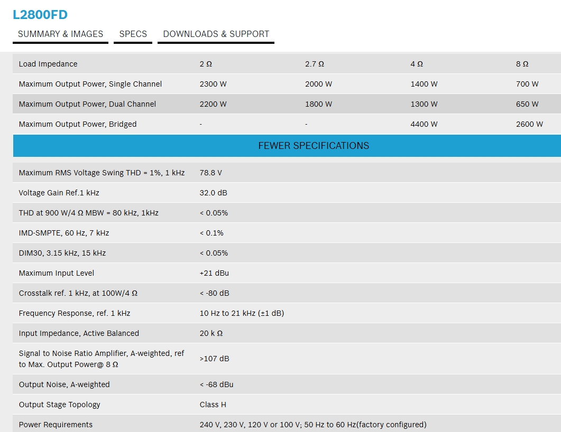Click the 240 V, 230 V, 120 V power value

313,425
